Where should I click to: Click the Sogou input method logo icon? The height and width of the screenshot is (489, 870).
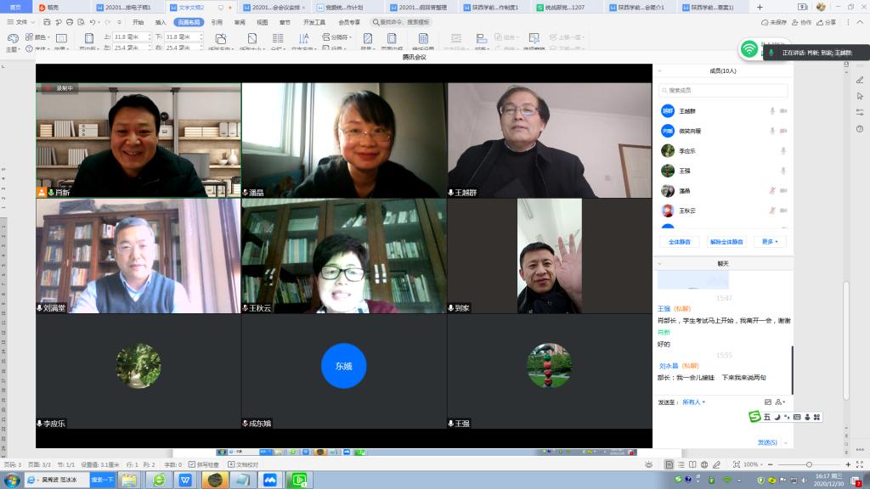(x=754, y=416)
